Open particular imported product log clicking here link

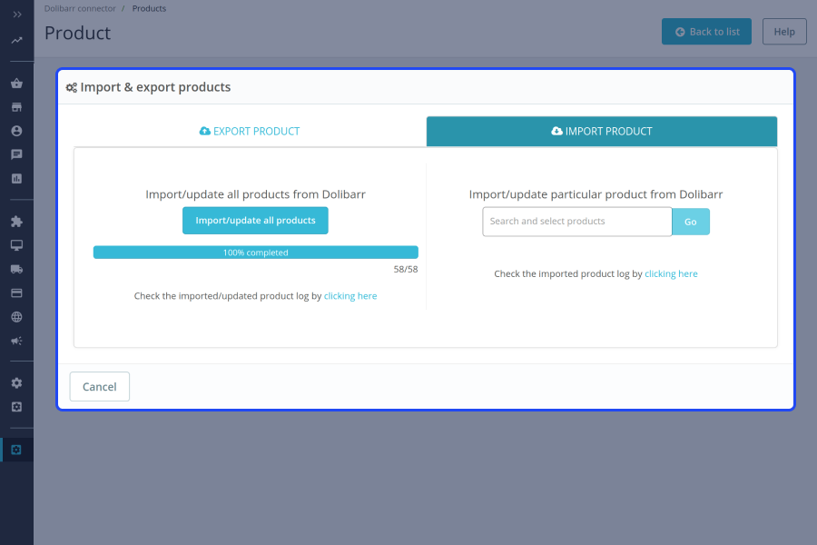(x=671, y=273)
